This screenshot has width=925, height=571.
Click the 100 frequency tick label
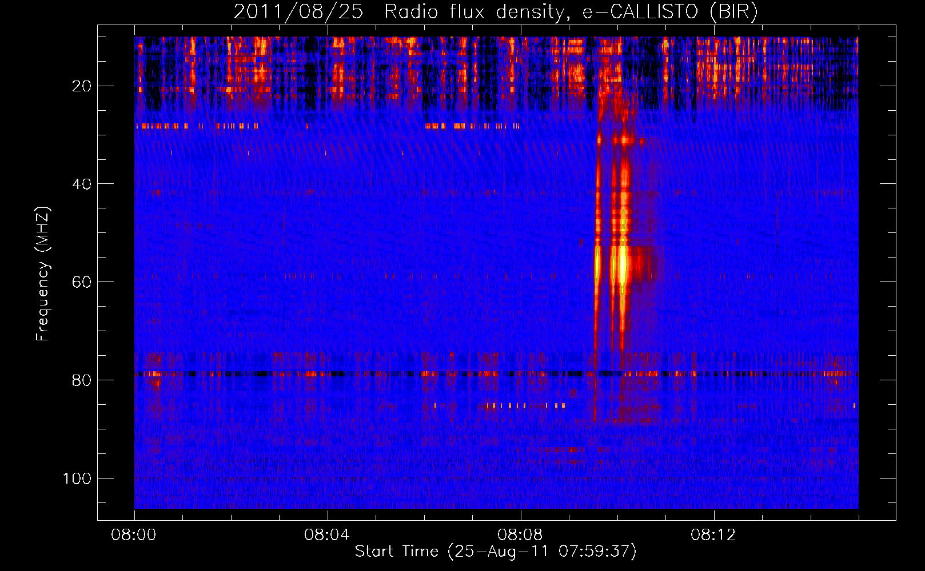point(77,478)
